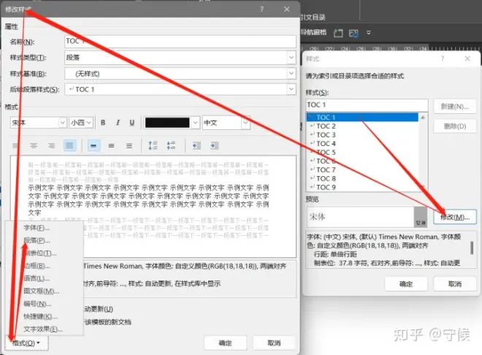
Task: Click 导航窗格 in background ribbon
Action: click(x=313, y=32)
